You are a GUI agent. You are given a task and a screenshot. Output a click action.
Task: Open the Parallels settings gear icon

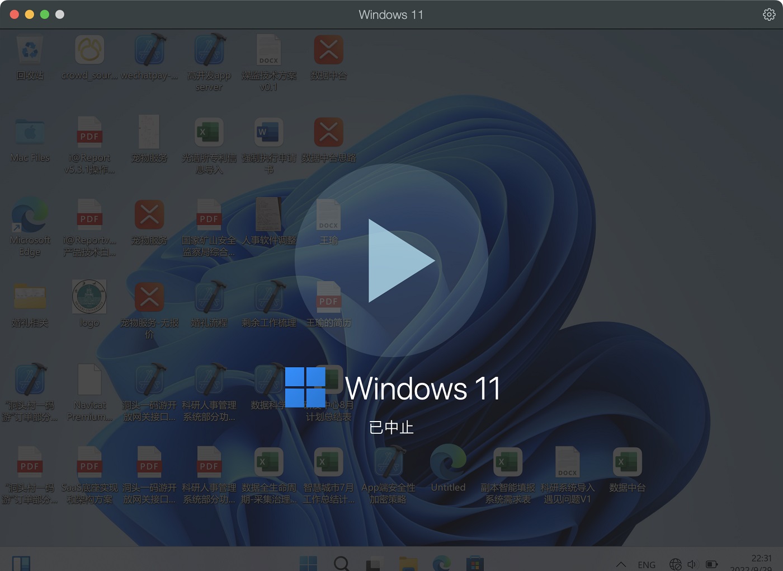[x=769, y=15]
